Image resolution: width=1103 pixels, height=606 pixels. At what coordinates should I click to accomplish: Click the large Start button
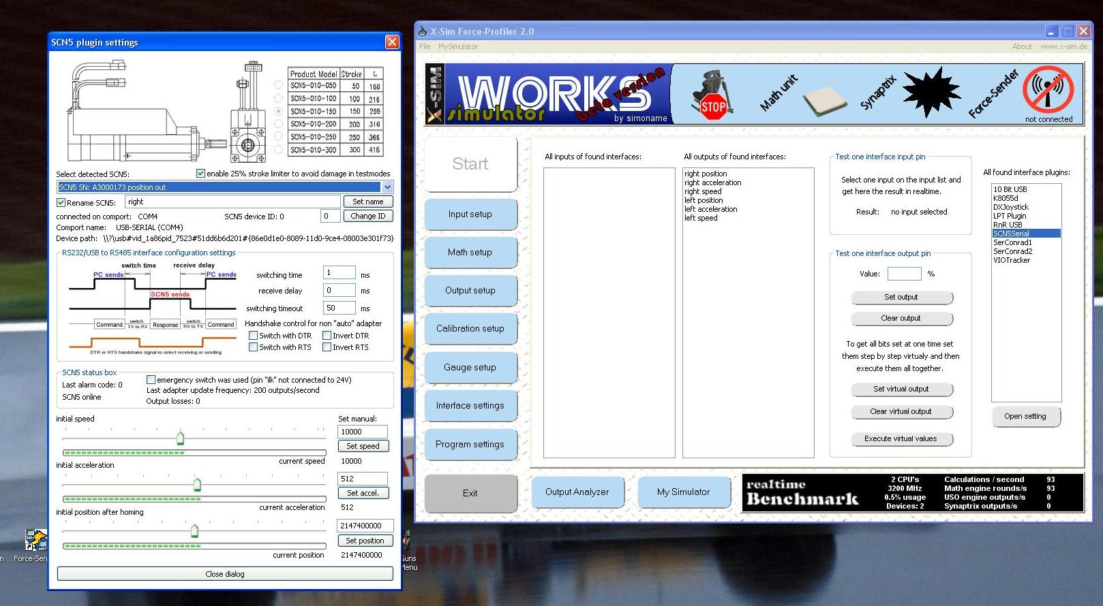click(x=470, y=164)
